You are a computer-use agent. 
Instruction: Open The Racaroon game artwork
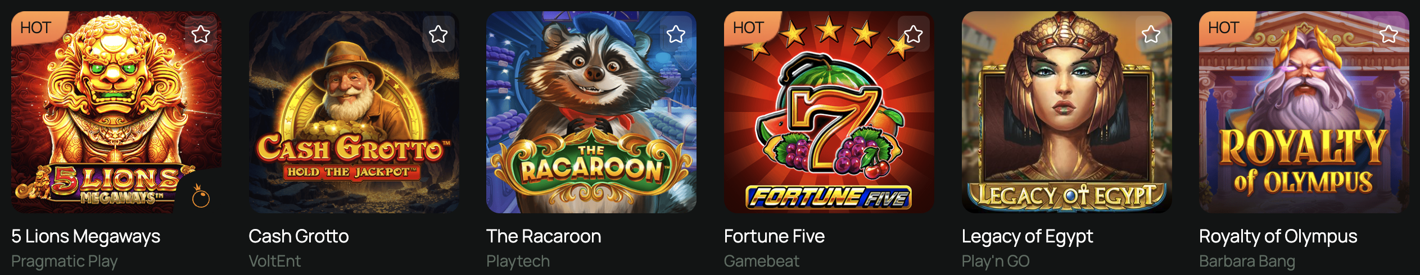[591, 112]
